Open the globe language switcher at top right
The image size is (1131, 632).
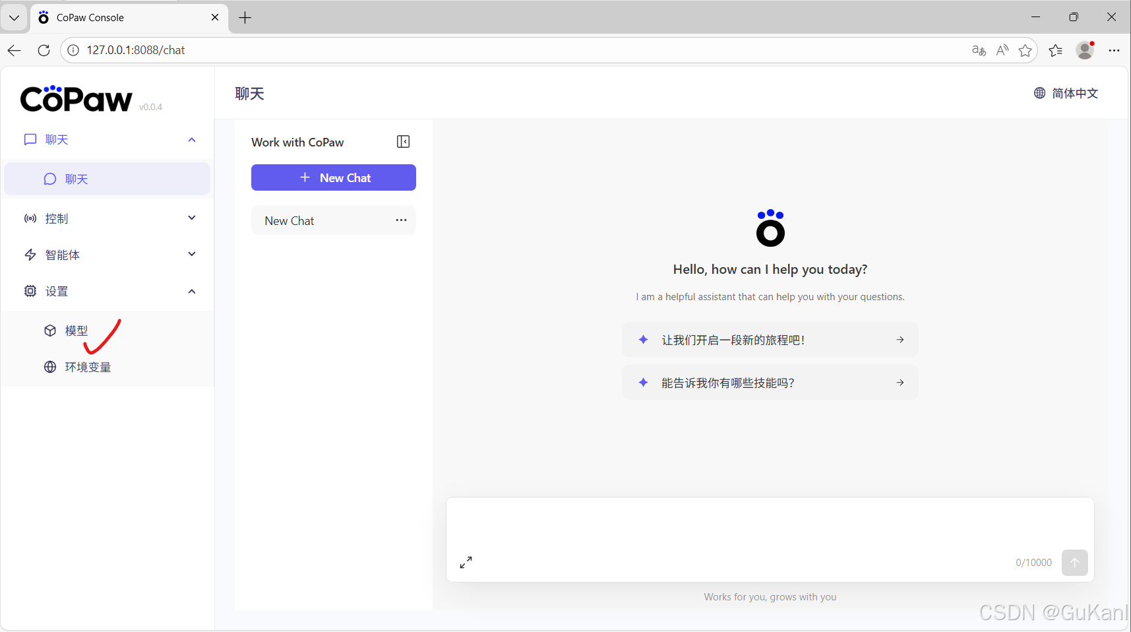click(1039, 93)
